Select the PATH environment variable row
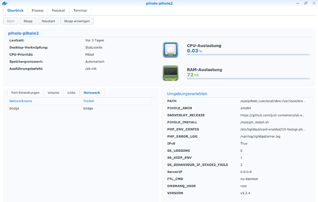318x202 pixels. tap(239, 101)
